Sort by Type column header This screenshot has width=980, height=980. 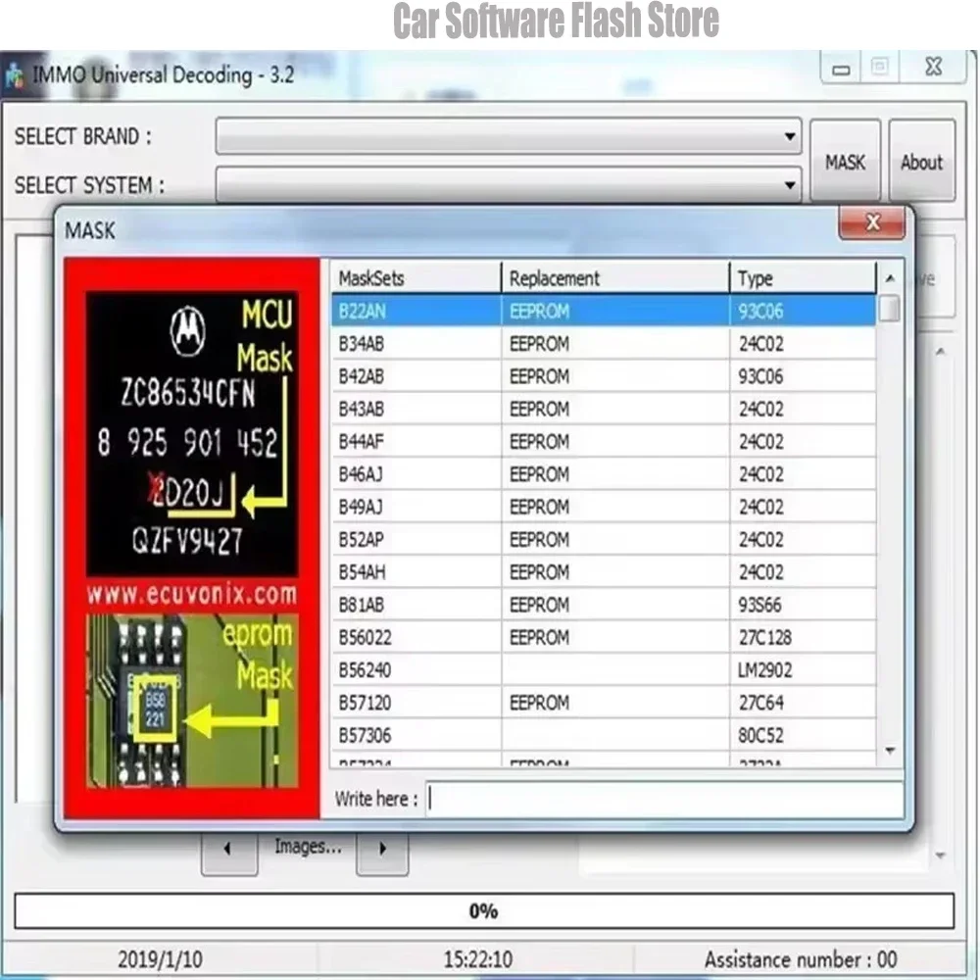click(x=804, y=278)
